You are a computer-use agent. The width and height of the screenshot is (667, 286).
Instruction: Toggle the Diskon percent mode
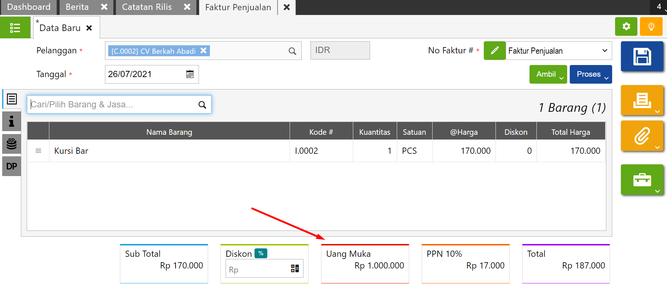click(x=261, y=253)
